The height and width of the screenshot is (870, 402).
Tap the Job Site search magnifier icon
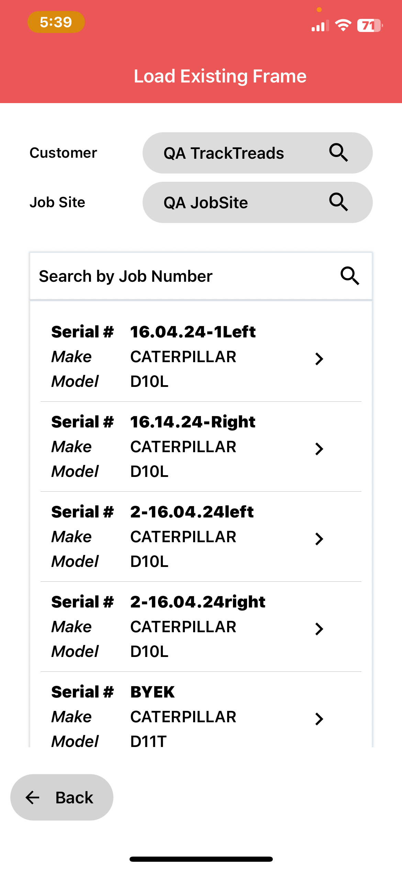point(338,202)
